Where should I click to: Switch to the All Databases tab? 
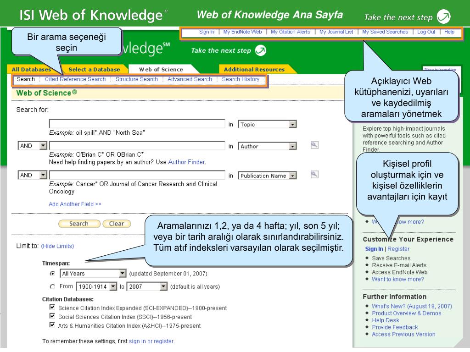coord(31,70)
